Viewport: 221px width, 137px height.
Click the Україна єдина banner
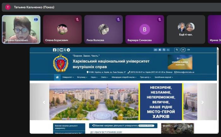click(x=180, y=62)
